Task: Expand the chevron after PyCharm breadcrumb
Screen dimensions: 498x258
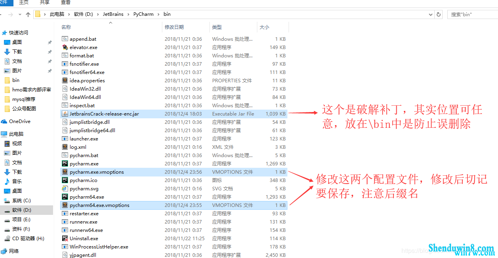Action: click(x=158, y=14)
